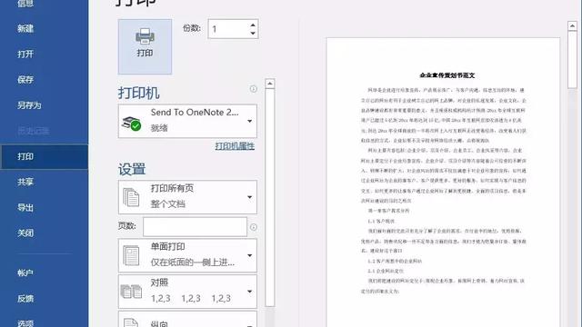582x327 pixels.
Task: Click the one-sided printing page icon
Action: [131, 255]
